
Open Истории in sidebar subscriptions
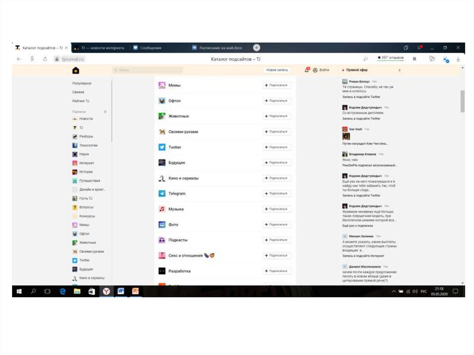[x=82, y=172]
